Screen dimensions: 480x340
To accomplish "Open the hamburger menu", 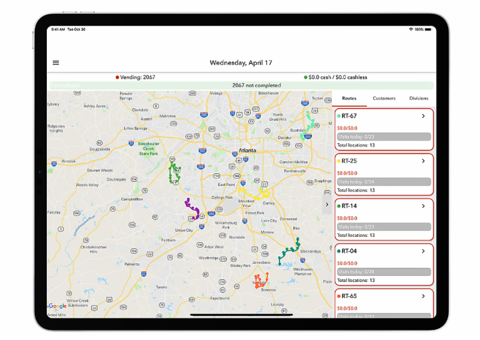I will pyautogui.click(x=56, y=63).
